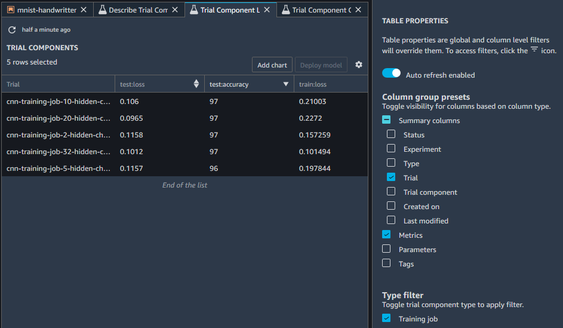Click the refresh icon above Trial Components
Image resolution: width=563 pixels, height=328 pixels.
pyautogui.click(x=12, y=30)
